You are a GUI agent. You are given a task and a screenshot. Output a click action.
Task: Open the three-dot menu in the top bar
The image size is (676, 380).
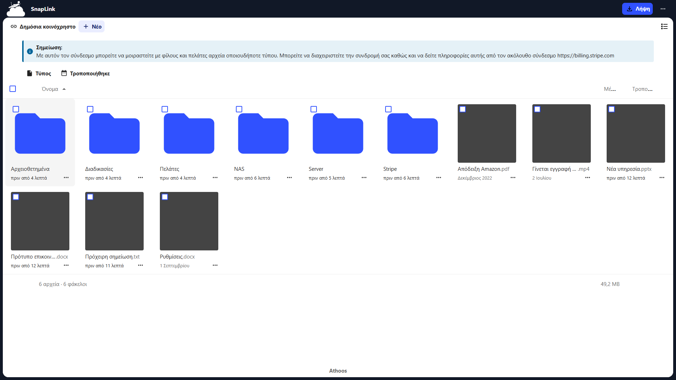(x=663, y=9)
